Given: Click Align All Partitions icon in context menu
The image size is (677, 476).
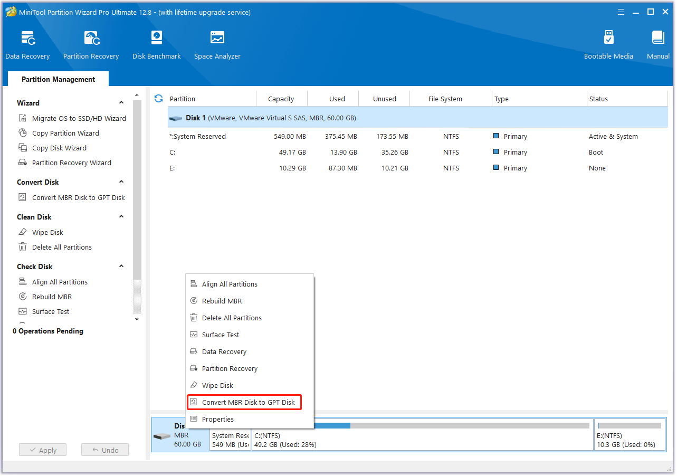Looking at the screenshot, I should tap(194, 284).
